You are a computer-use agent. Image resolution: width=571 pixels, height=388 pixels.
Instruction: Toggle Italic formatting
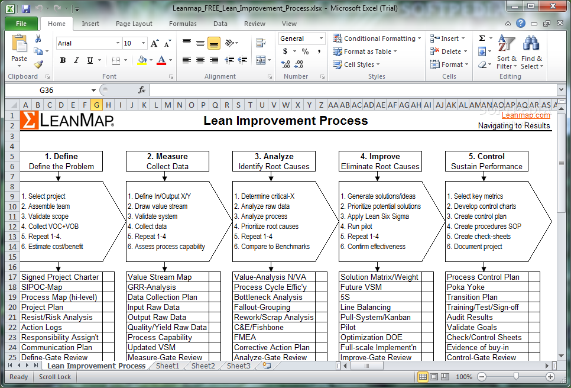(76, 60)
